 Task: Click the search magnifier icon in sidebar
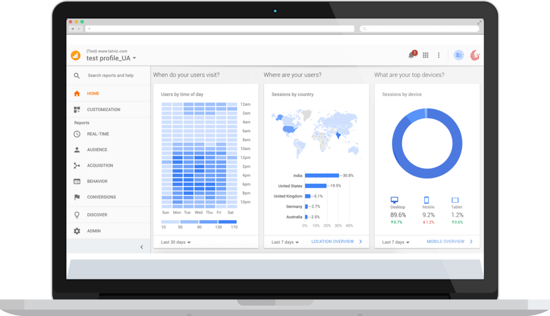[77, 76]
